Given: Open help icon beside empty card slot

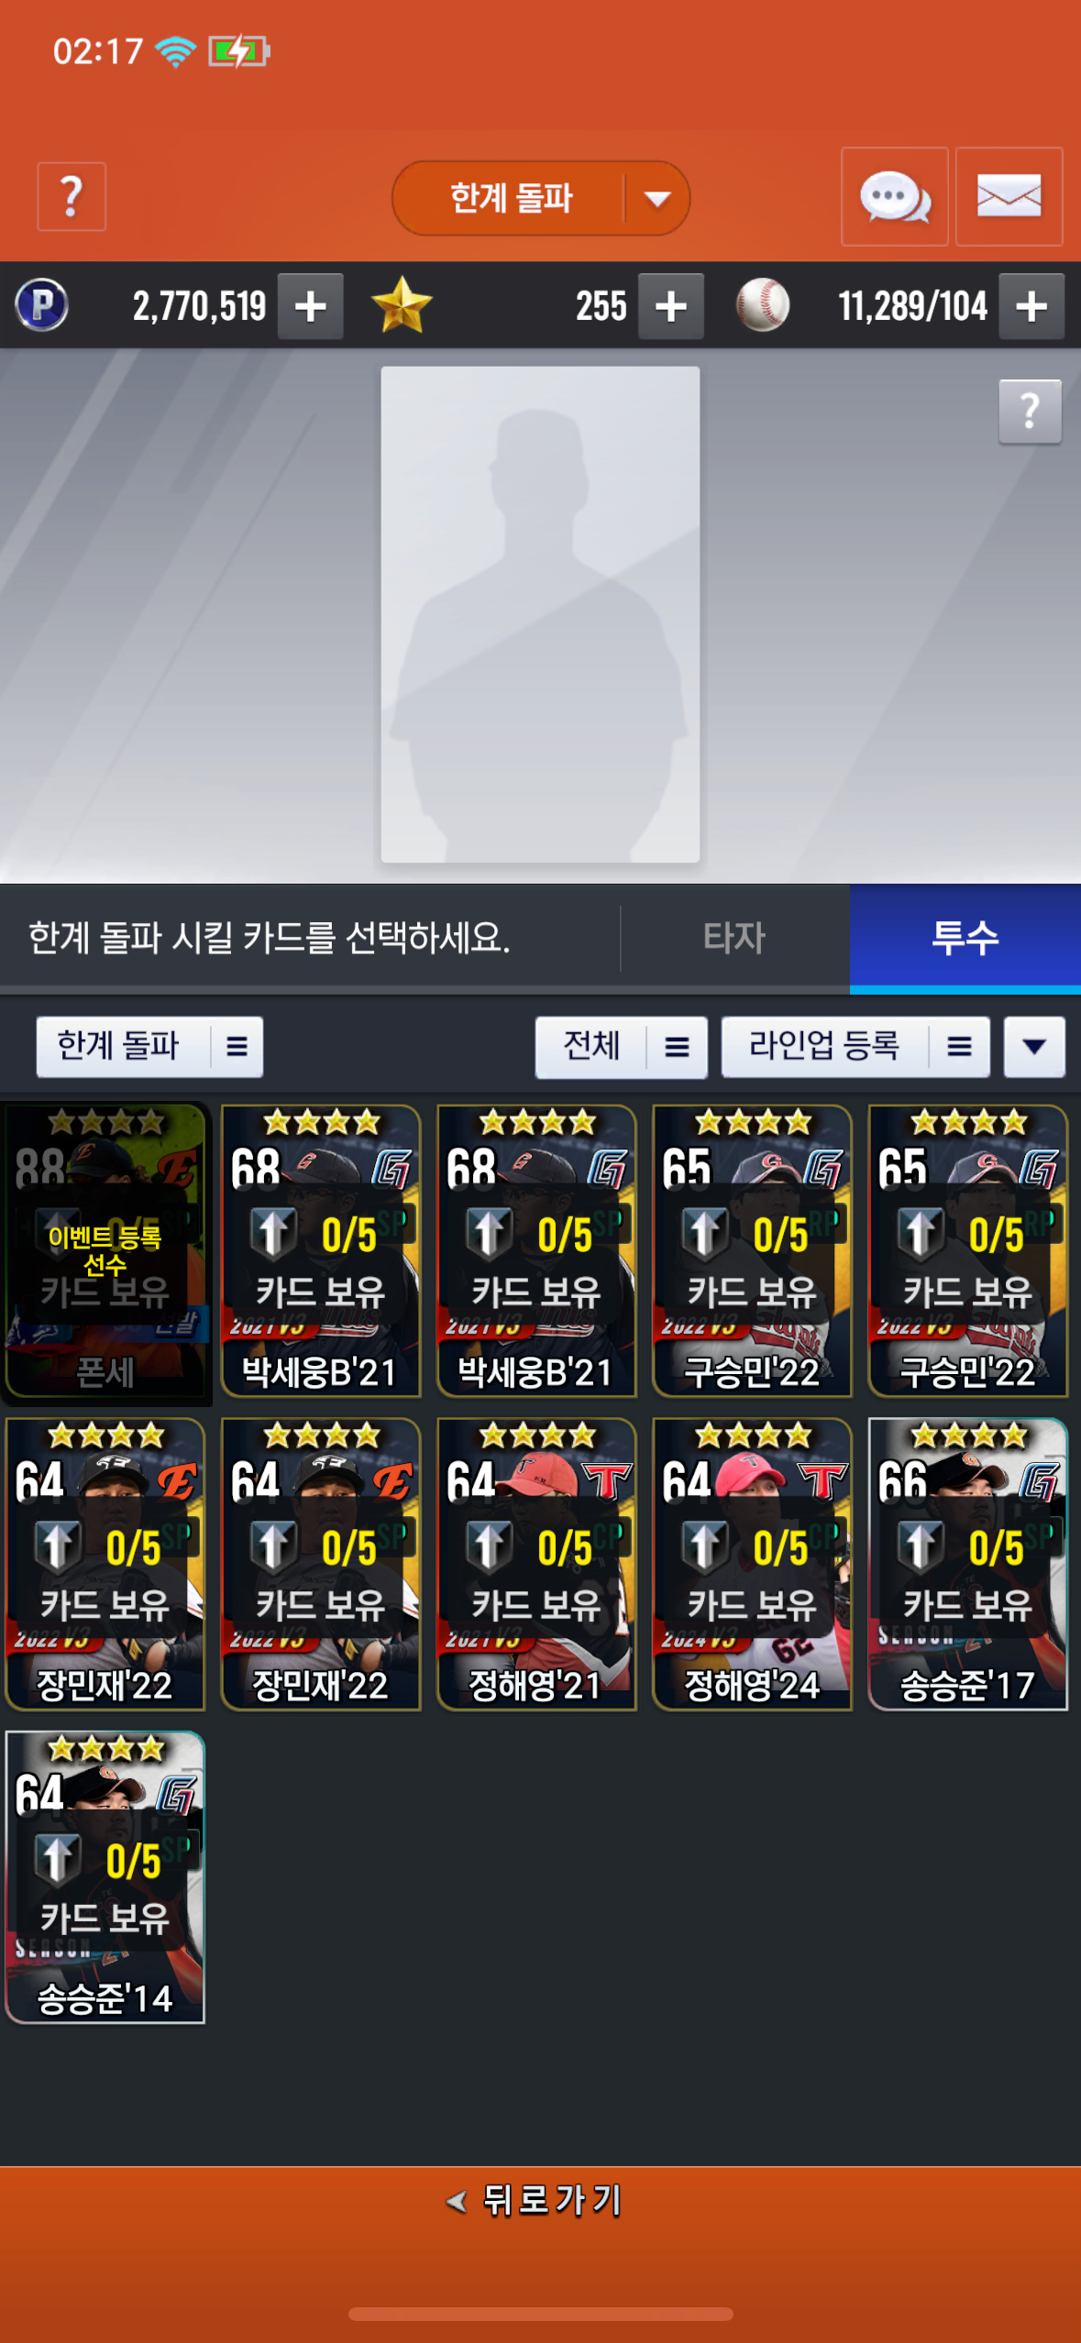Looking at the screenshot, I should tap(1030, 412).
